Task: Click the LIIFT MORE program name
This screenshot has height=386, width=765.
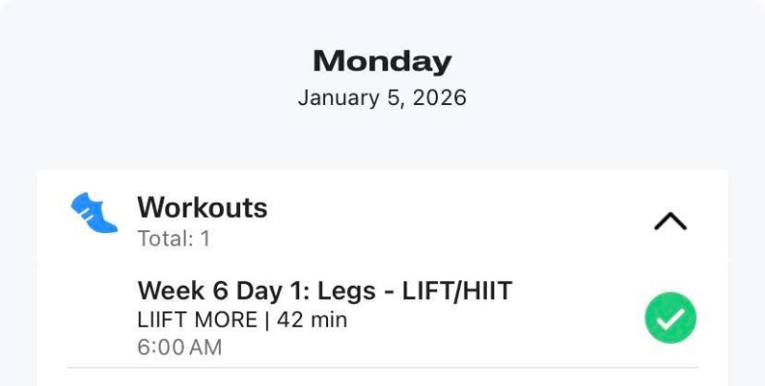Action: pyautogui.click(x=198, y=320)
